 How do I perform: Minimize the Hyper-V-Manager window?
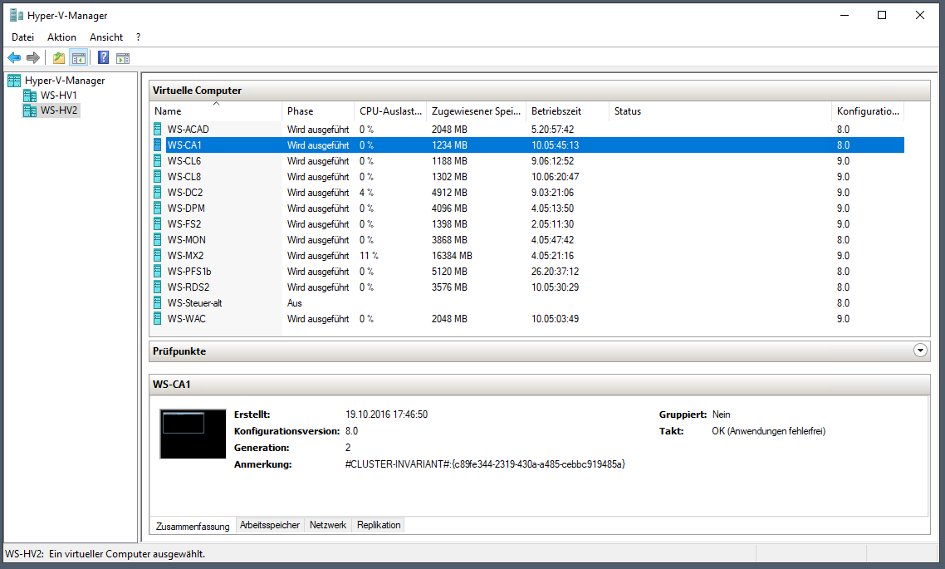point(845,15)
